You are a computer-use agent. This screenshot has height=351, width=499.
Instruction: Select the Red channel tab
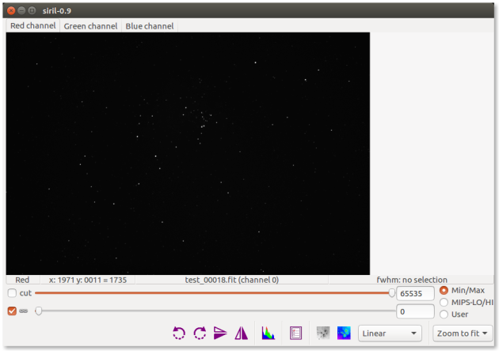33,26
